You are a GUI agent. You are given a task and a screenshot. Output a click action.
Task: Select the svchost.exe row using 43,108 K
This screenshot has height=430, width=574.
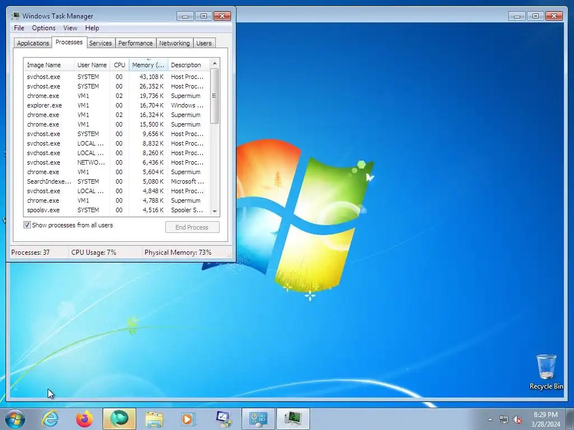pyautogui.click(x=117, y=77)
